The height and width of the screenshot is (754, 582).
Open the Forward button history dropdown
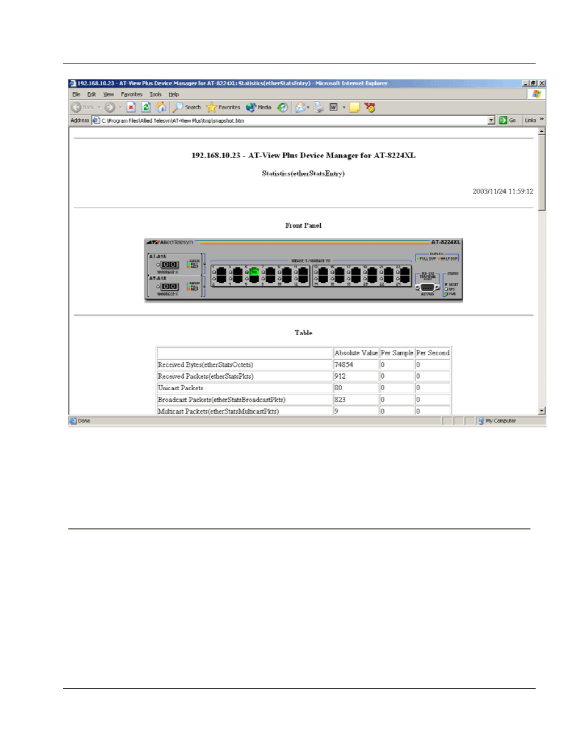click(120, 107)
